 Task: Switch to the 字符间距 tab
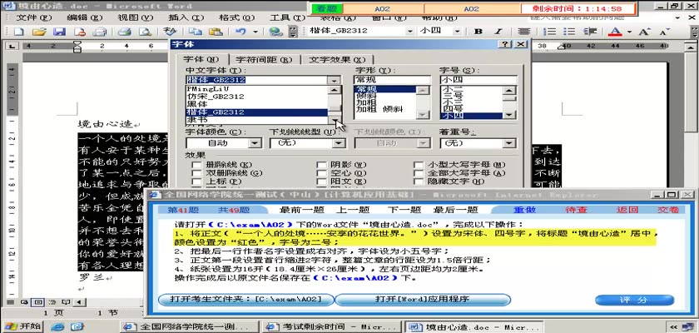(x=264, y=59)
